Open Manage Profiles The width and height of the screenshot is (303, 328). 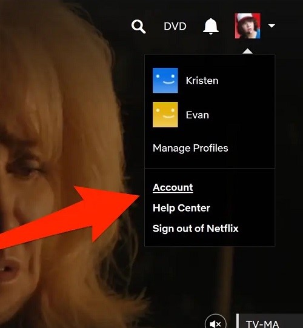point(190,148)
